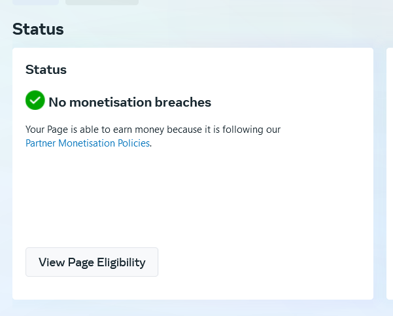This screenshot has height=316, width=393.
Task: Select the Status title inside the card
Action: [46, 69]
